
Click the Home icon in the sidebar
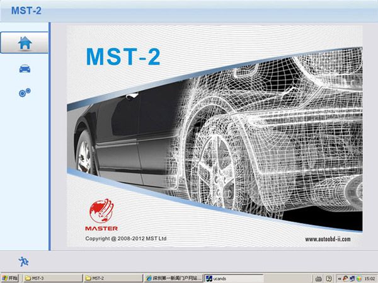coord(25,43)
